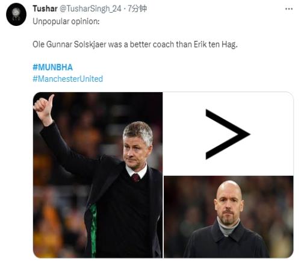Click the 7分钟 timestamp
The width and height of the screenshot is (301, 265).
click(137, 8)
